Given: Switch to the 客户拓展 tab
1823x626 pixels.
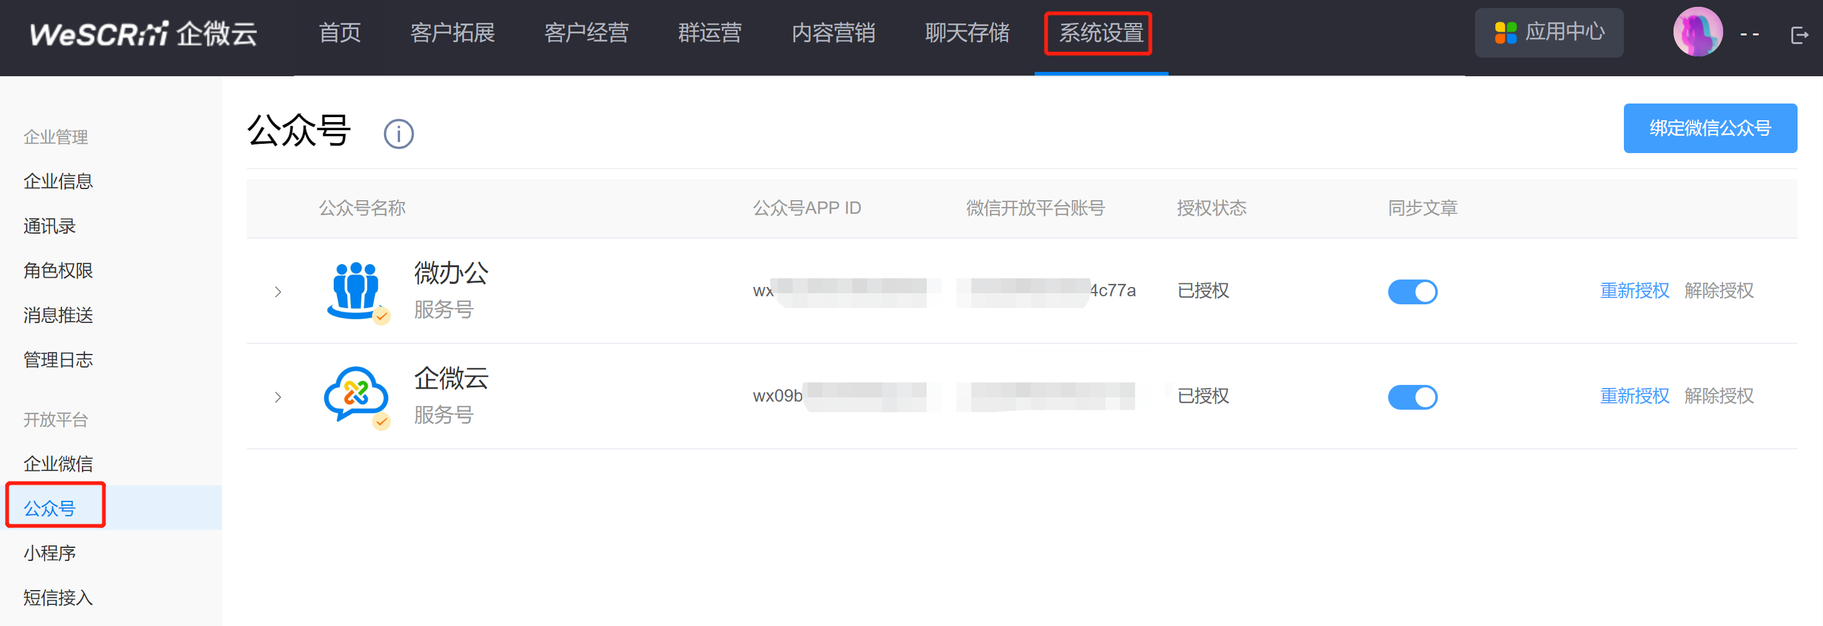Looking at the screenshot, I should pyautogui.click(x=452, y=33).
